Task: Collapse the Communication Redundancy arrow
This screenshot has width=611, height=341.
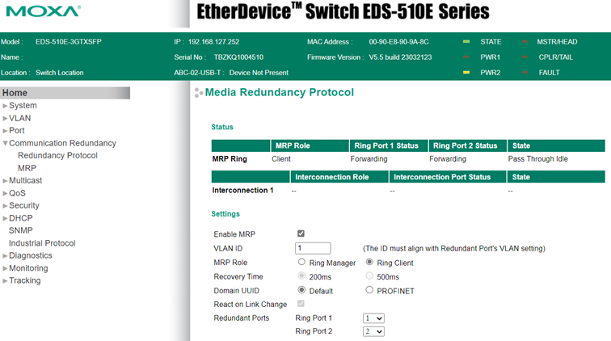Action: tap(5, 143)
